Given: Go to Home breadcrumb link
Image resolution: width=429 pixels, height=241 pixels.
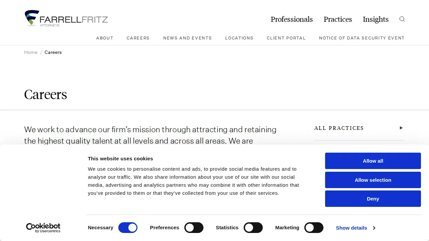Looking at the screenshot, I should tap(31, 52).
